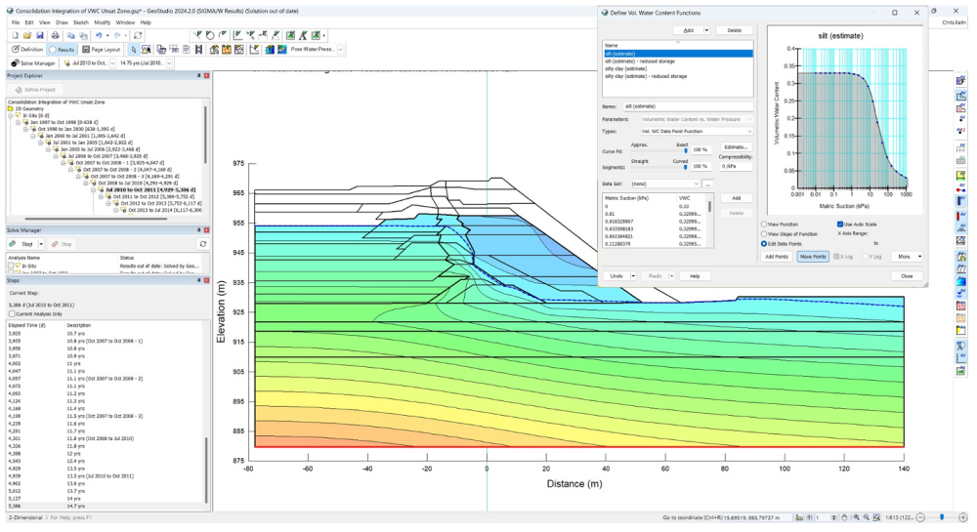Toggle Current Analysis Only checkbox
Image resolution: width=977 pixels, height=532 pixels.
(12, 314)
